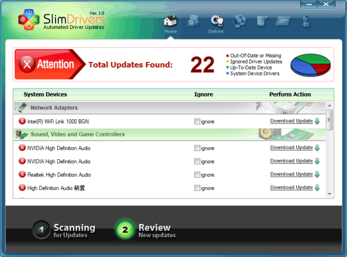
Task: Download update for High Definition Audio 装置
Action: point(291,188)
